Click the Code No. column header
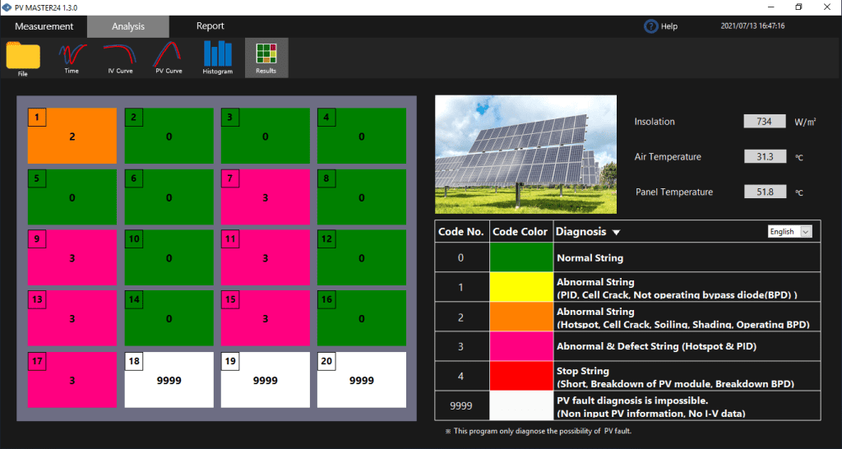 coord(461,231)
